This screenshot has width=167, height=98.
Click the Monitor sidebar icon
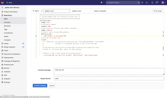point(2,68)
